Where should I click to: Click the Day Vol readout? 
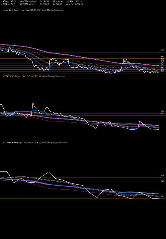pyautogui.click(x=75, y=4)
